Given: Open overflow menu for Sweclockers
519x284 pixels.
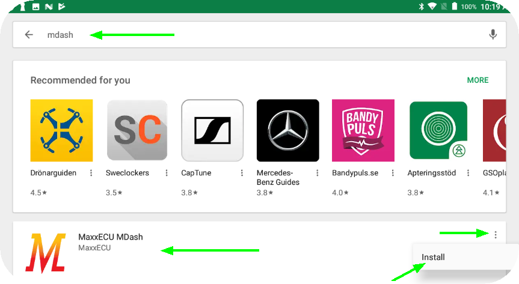Looking at the screenshot, I should pos(167,173).
